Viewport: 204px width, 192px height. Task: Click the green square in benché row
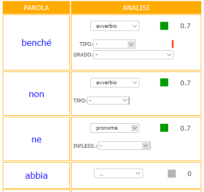(164, 26)
